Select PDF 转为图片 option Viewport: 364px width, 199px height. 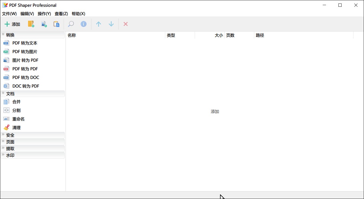25,52
